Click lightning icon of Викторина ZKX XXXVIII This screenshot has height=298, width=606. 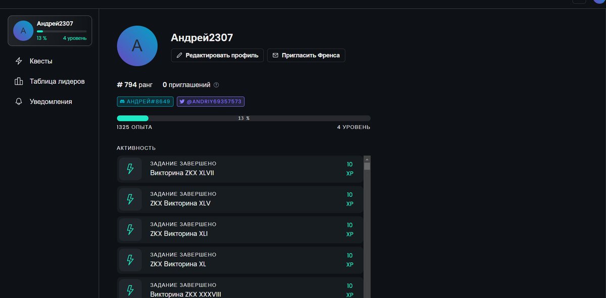click(130, 290)
